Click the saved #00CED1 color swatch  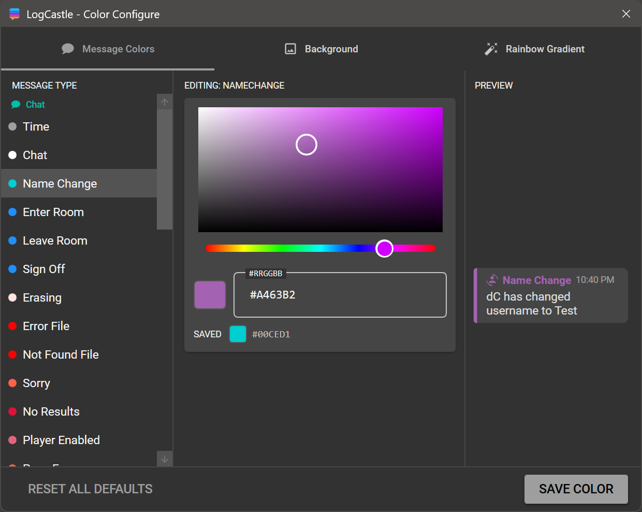click(237, 334)
